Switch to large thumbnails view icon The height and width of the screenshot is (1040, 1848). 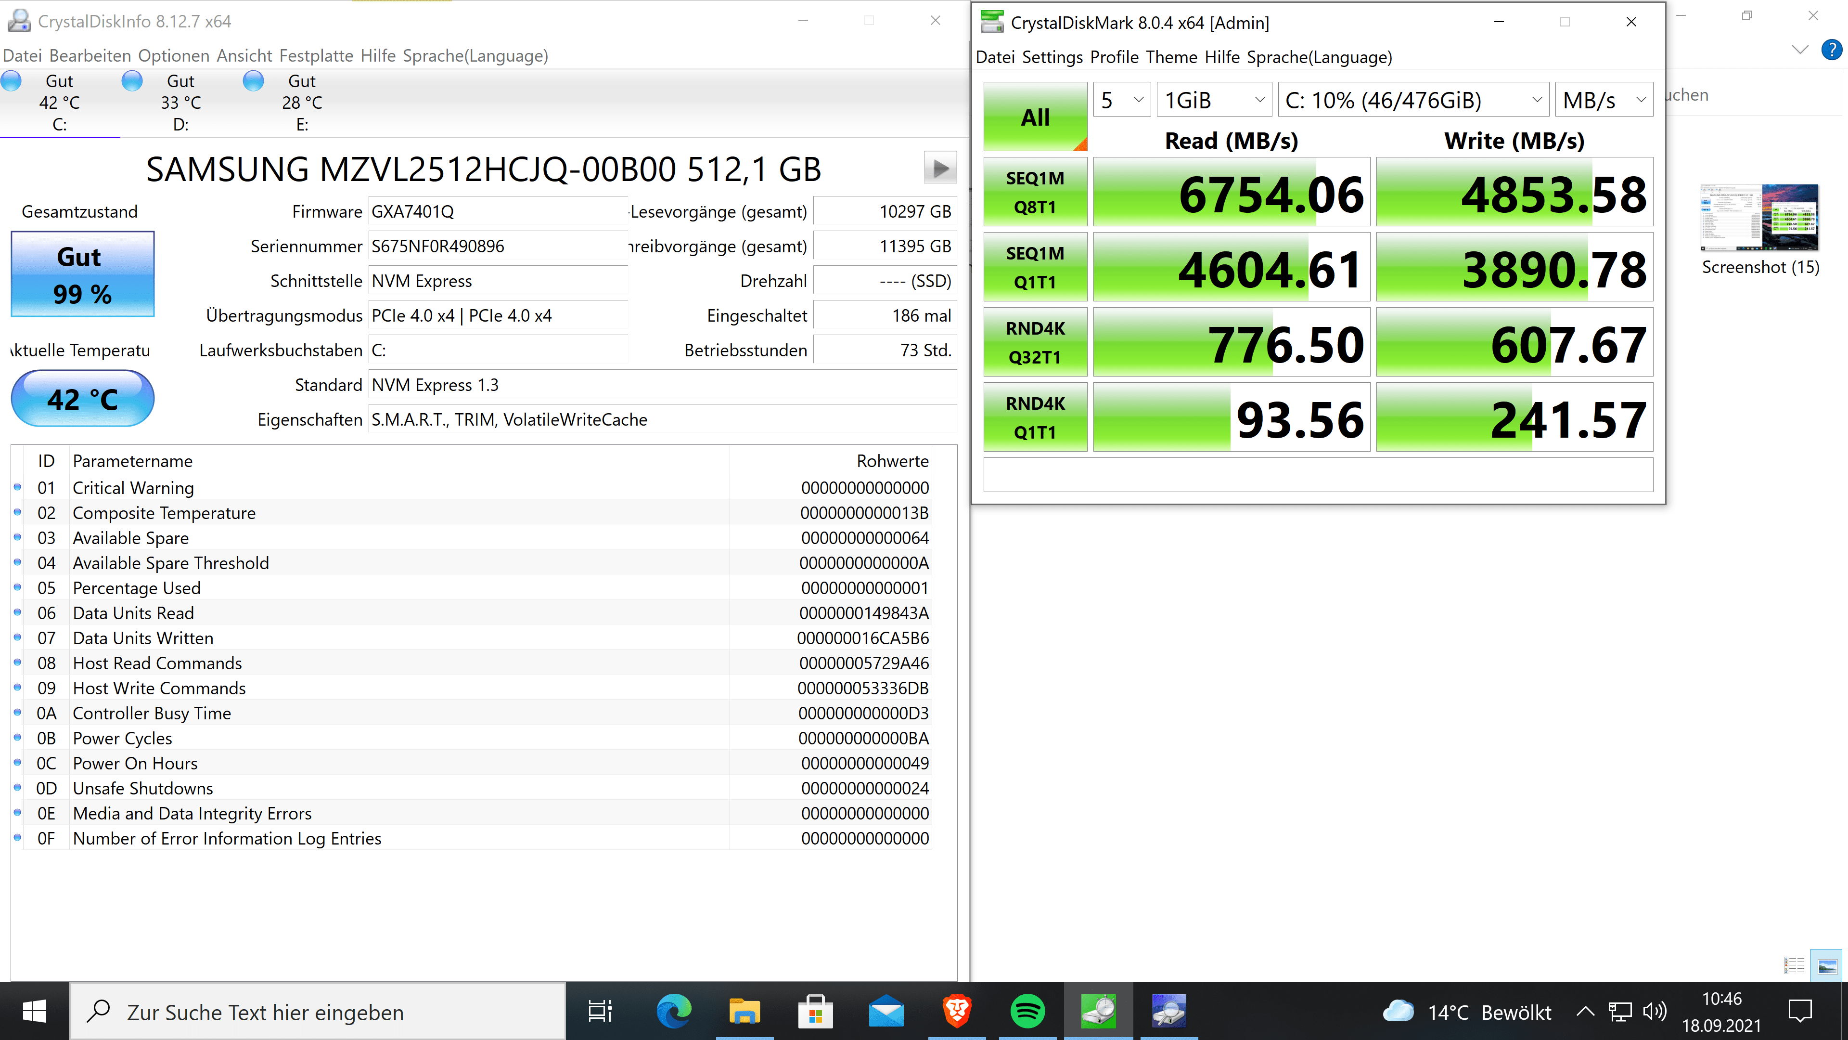point(1826,965)
